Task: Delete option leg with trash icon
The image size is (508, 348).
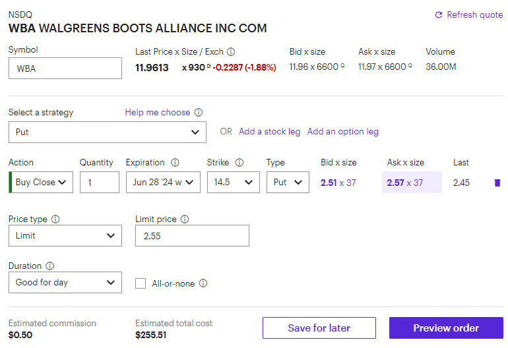Action: pyautogui.click(x=497, y=183)
